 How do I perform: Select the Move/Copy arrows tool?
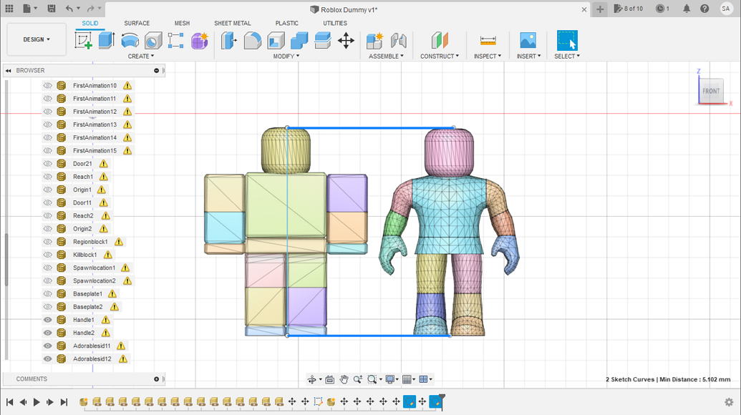pyautogui.click(x=346, y=41)
